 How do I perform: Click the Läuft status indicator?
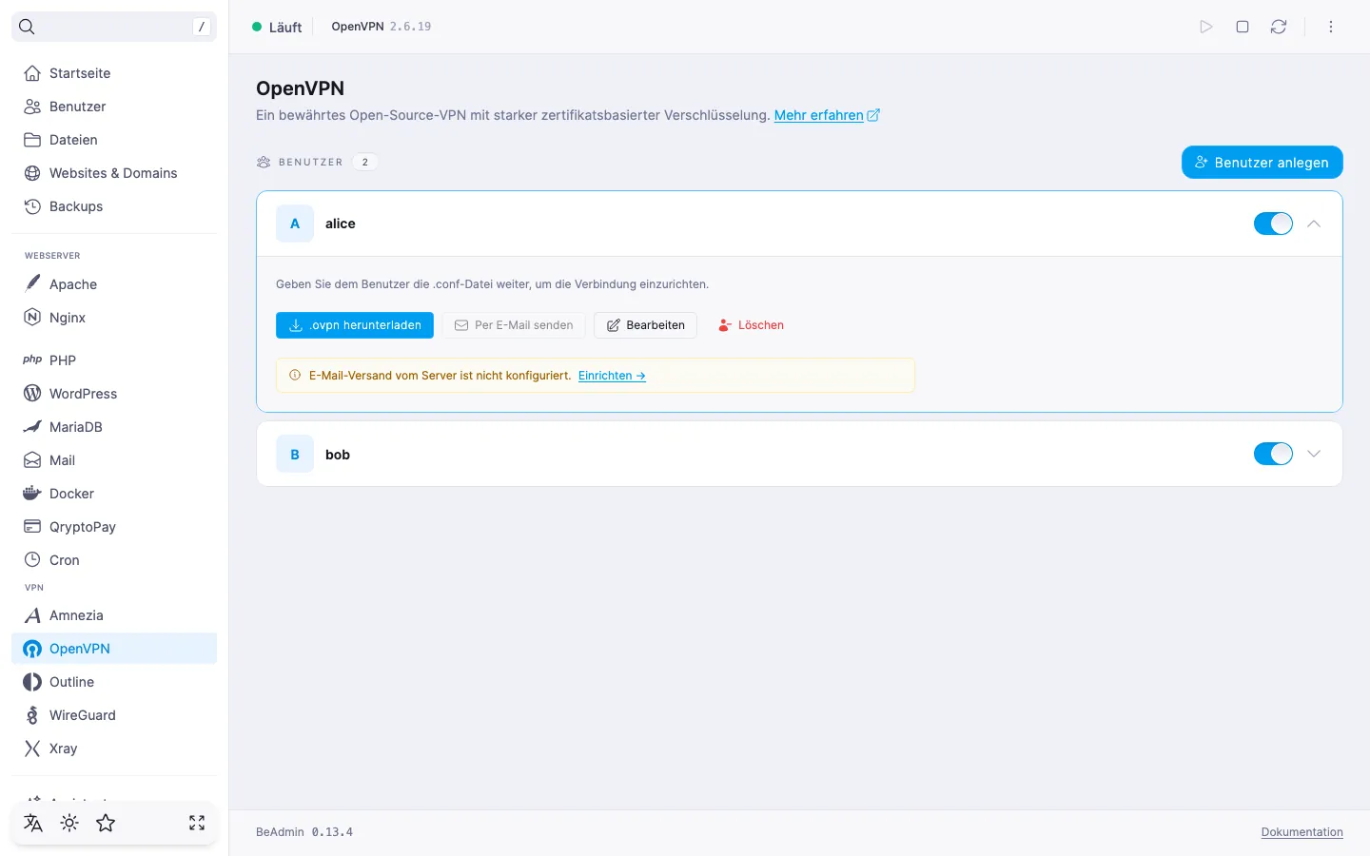277,28
